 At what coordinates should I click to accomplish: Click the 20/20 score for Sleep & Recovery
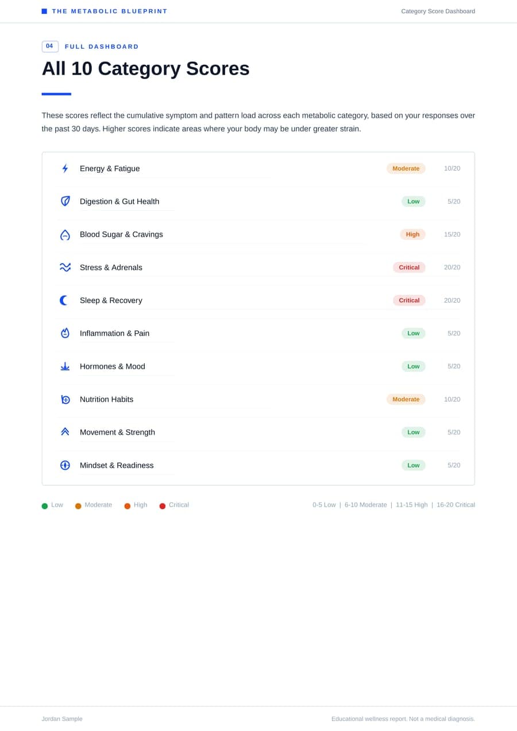(x=452, y=300)
